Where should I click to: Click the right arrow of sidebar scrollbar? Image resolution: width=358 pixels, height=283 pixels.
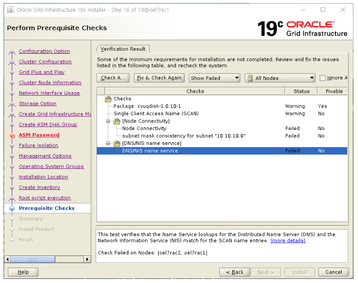[x=87, y=259]
